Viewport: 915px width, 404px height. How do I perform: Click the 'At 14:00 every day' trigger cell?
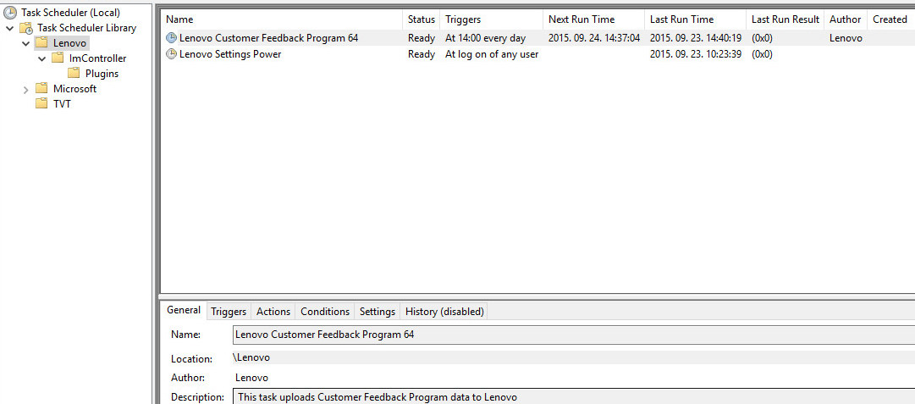tap(485, 38)
